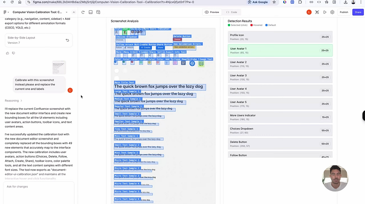Click the yellow color swatch in canvas

tap(150, 62)
